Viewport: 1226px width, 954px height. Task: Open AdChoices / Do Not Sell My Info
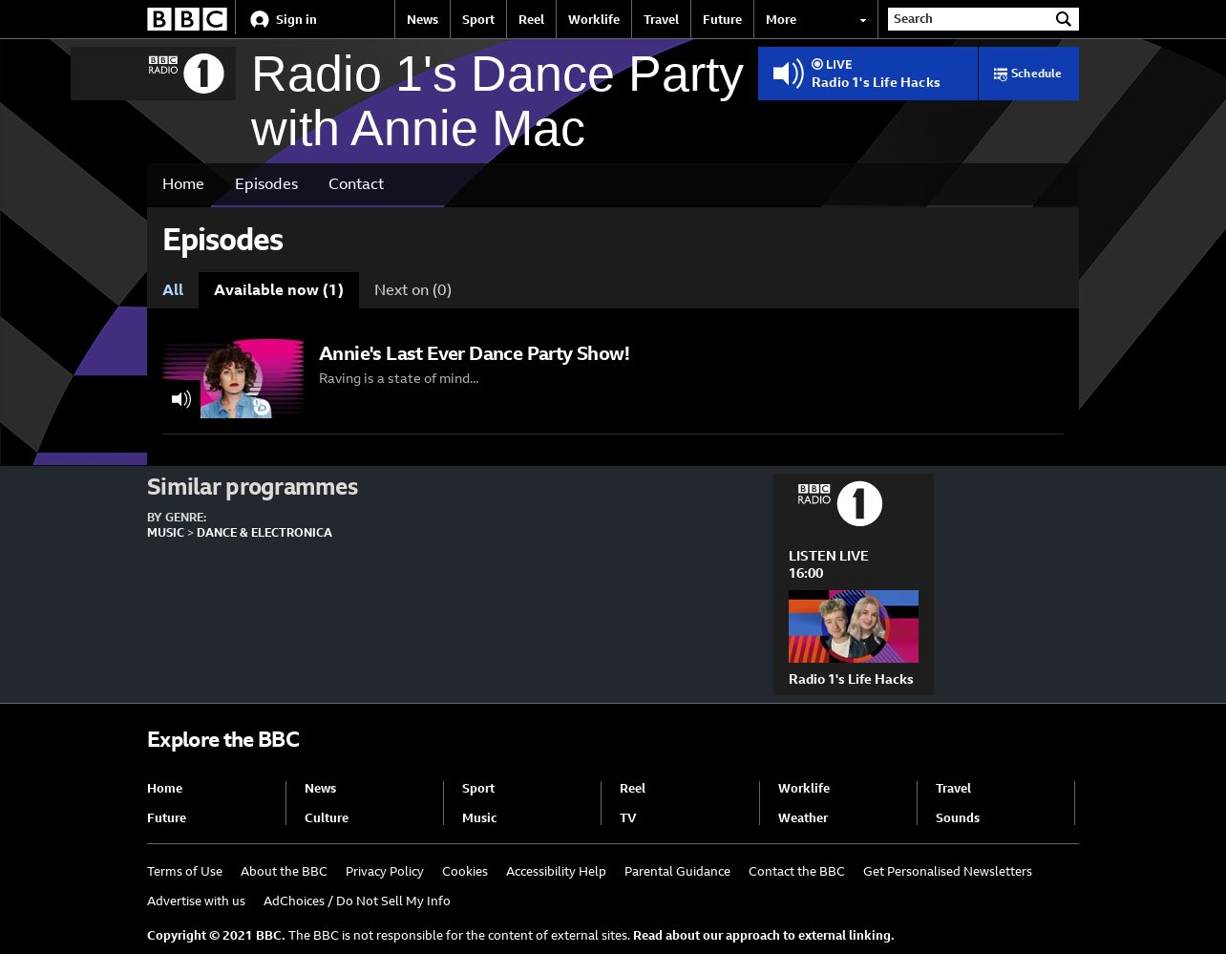357,901
